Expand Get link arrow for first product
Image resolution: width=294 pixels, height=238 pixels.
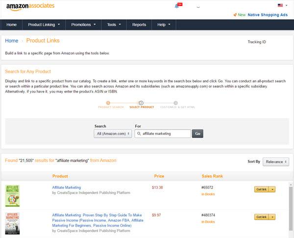point(272,189)
